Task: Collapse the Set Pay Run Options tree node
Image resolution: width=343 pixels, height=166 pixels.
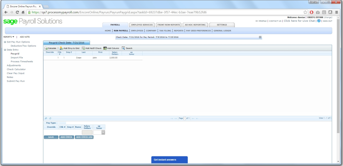Action: click(x=5, y=42)
